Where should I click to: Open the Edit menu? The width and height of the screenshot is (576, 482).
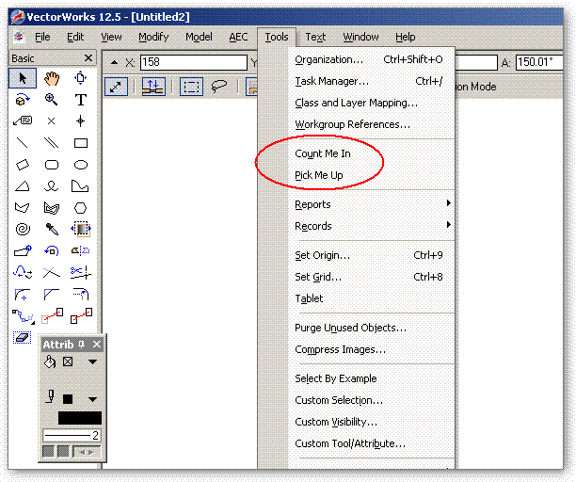pyautogui.click(x=75, y=37)
